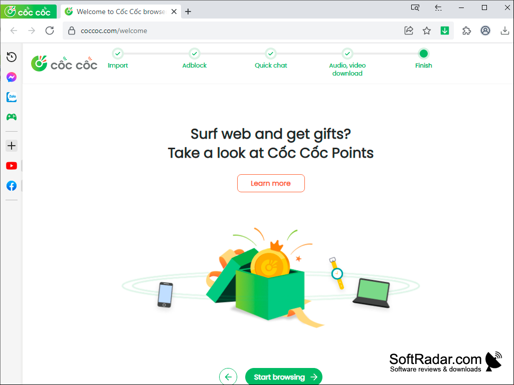Viewport: 514px width, 385px height.
Task: Open YouTube sidebar shortcut
Action: click(x=12, y=166)
